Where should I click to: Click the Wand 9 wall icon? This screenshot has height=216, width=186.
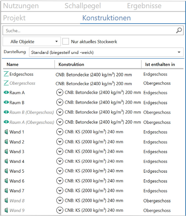(x=6, y=210)
